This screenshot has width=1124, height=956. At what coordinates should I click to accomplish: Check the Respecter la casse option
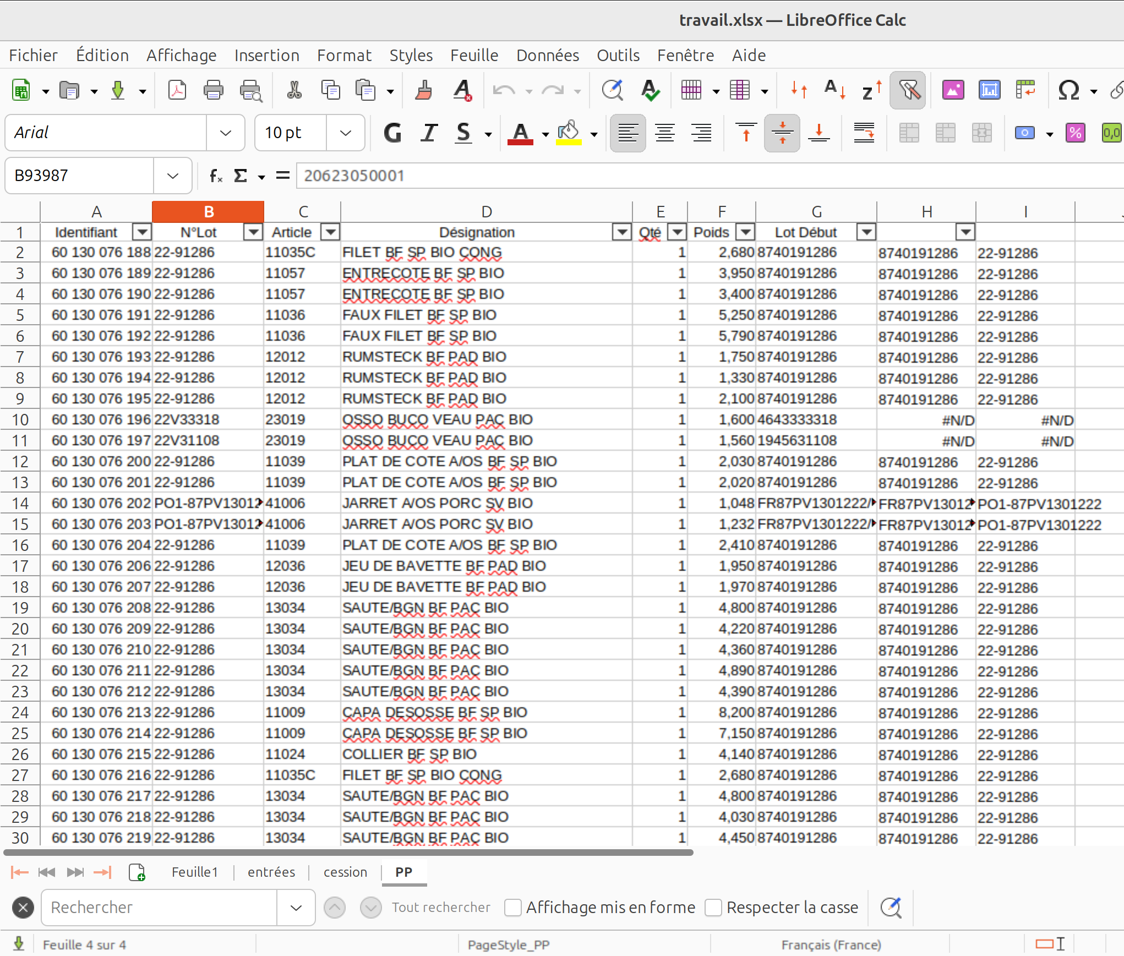[x=713, y=907]
